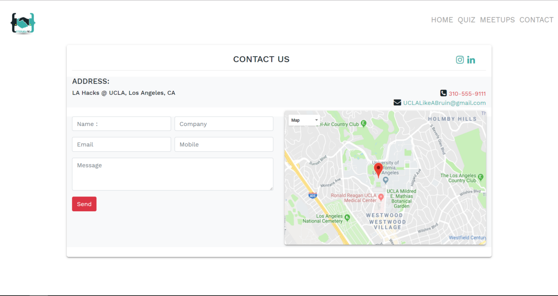Focus the Name input field
Viewport: 558px width, 296px height.
click(121, 124)
